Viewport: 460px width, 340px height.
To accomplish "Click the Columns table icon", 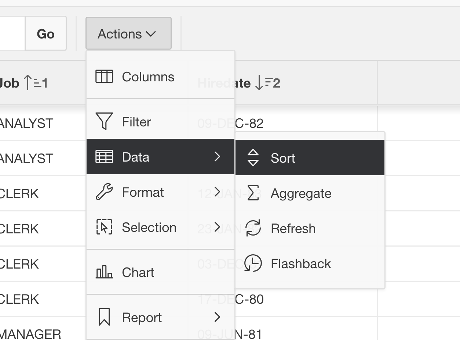I will 104,77.
